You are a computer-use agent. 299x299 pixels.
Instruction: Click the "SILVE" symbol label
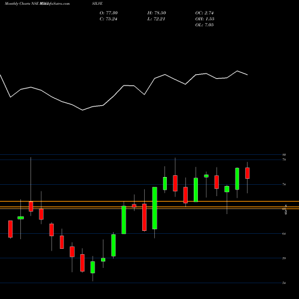[97, 4]
